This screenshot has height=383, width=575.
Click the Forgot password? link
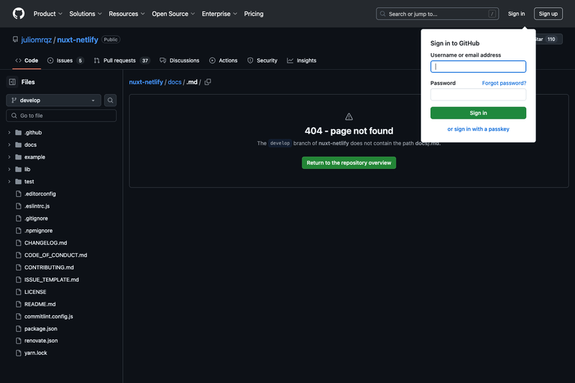pos(504,83)
